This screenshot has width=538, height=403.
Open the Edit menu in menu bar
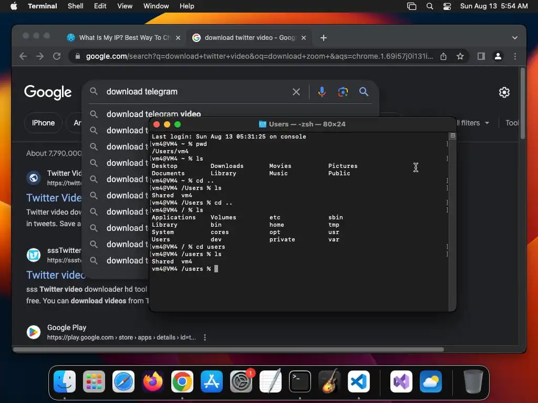tap(100, 6)
